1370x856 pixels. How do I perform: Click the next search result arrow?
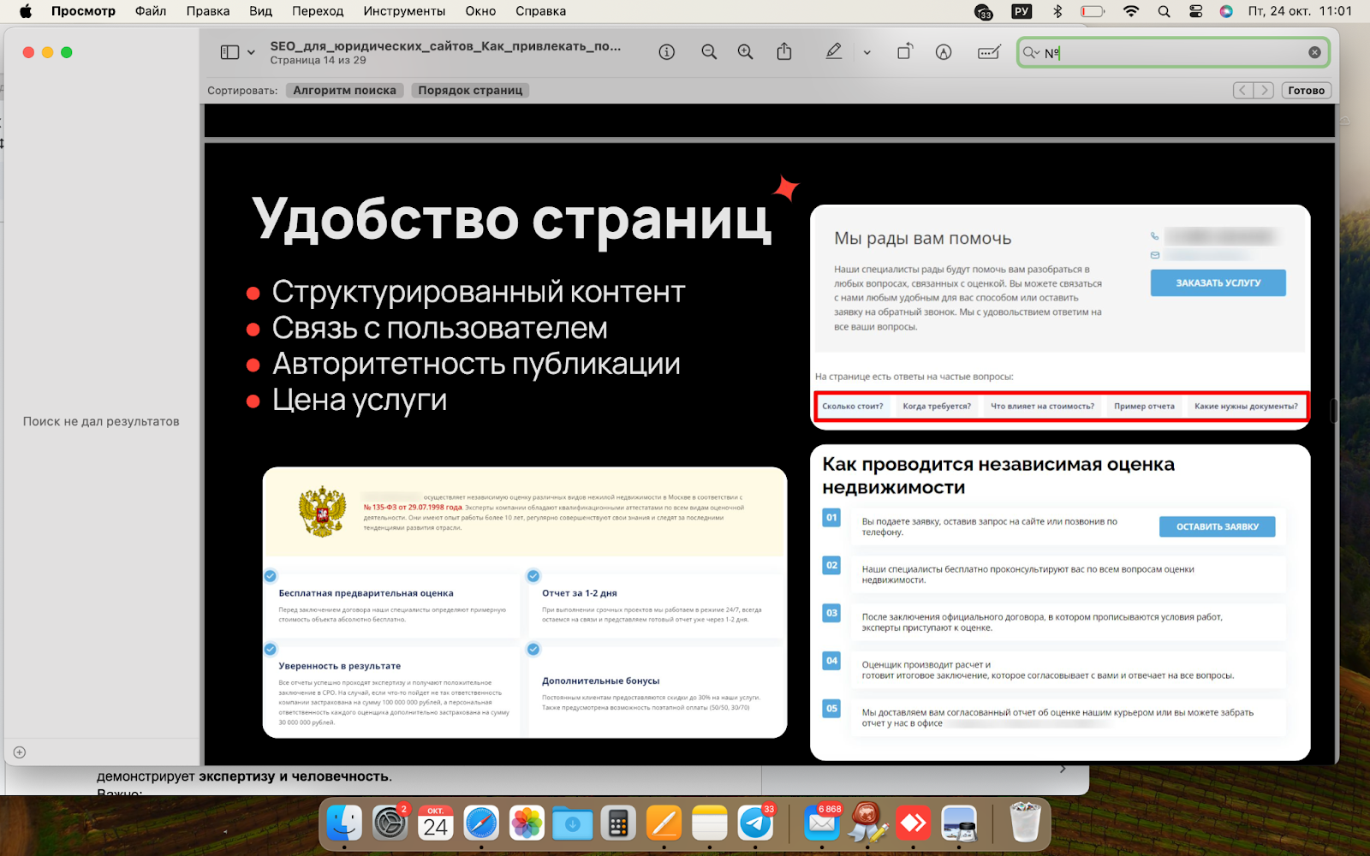tap(1265, 90)
